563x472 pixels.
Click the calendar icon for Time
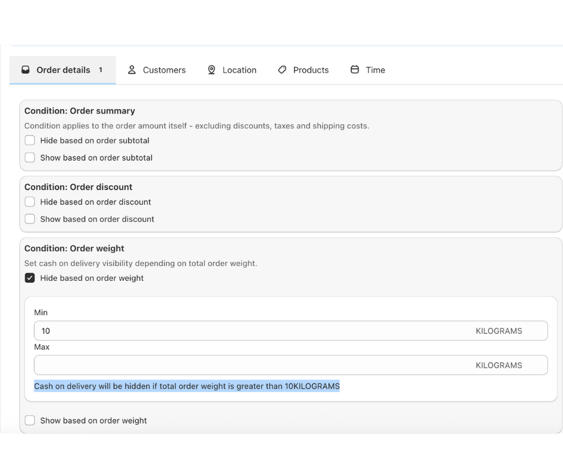pyautogui.click(x=355, y=70)
